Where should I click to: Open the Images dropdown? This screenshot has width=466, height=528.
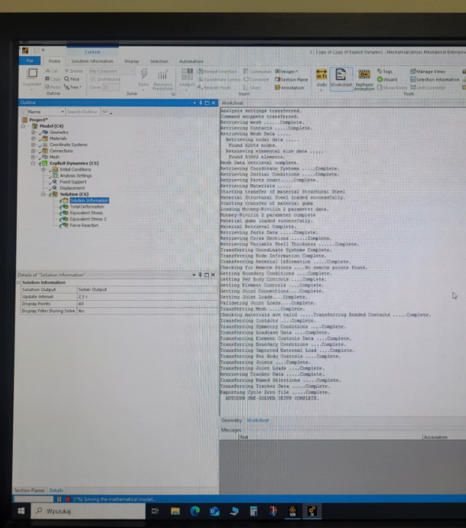(x=286, y=71)
